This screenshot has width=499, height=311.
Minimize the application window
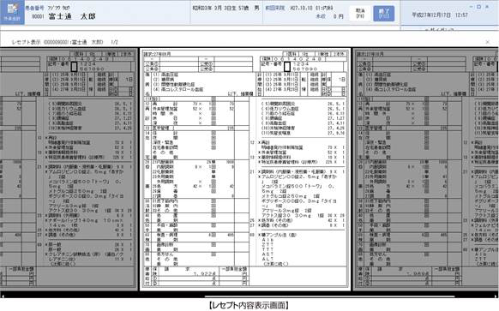[x=472, y=7]
